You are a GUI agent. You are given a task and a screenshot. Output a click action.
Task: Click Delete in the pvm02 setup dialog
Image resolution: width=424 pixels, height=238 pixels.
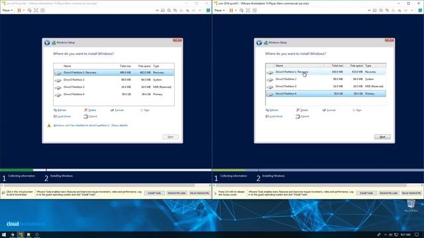(x=90, y=110)
